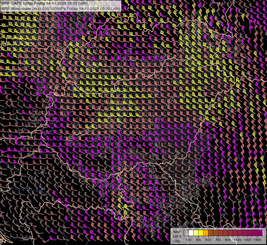Click the J/kg unit label in the legend
Screen dimensions: 267x245
click(176, 241)
